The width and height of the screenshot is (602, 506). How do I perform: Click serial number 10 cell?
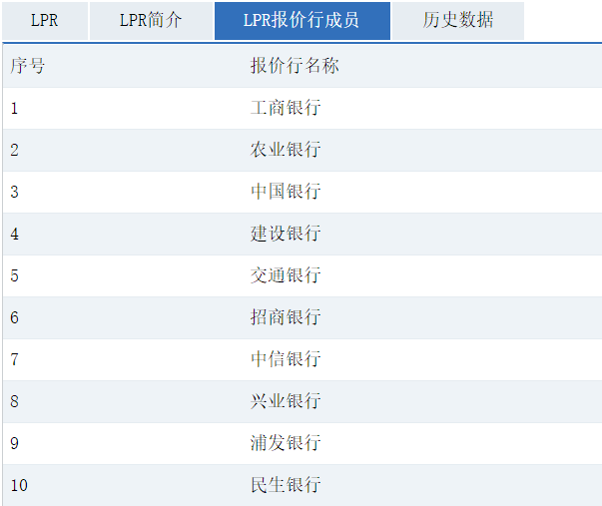tap(19, 485)
